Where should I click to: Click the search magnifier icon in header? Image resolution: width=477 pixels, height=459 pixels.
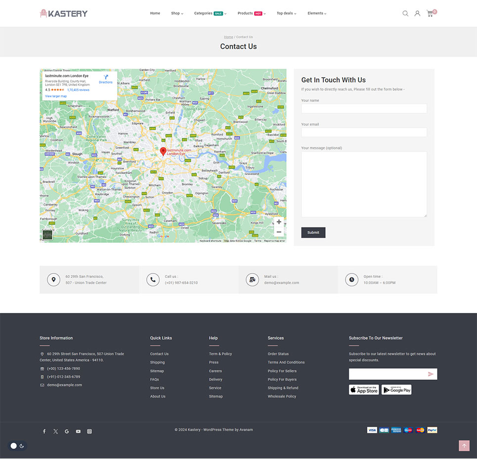tap(405, 13)
